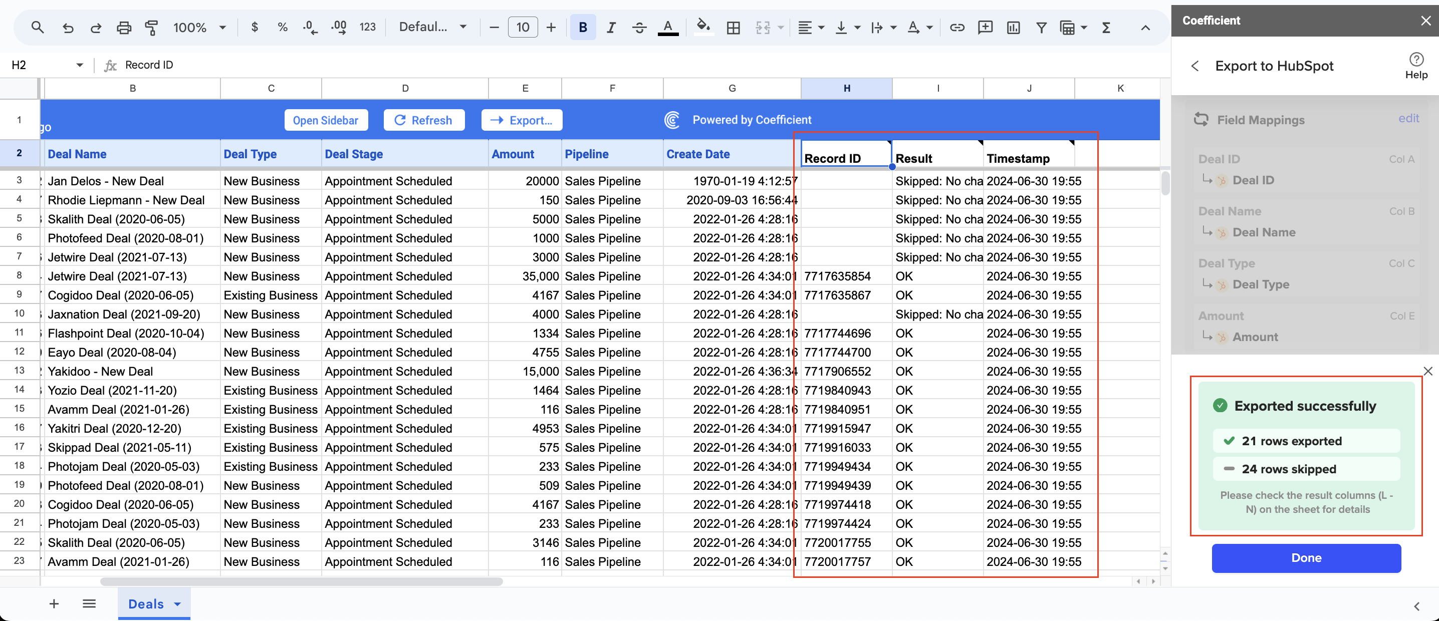
Task: Open vertical align dropdown
Action: (847, 27)
